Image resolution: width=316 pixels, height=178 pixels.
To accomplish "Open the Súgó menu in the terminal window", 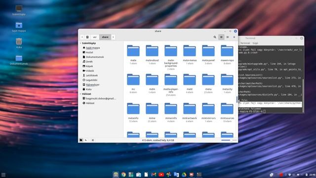I will (x=255, y=43).
